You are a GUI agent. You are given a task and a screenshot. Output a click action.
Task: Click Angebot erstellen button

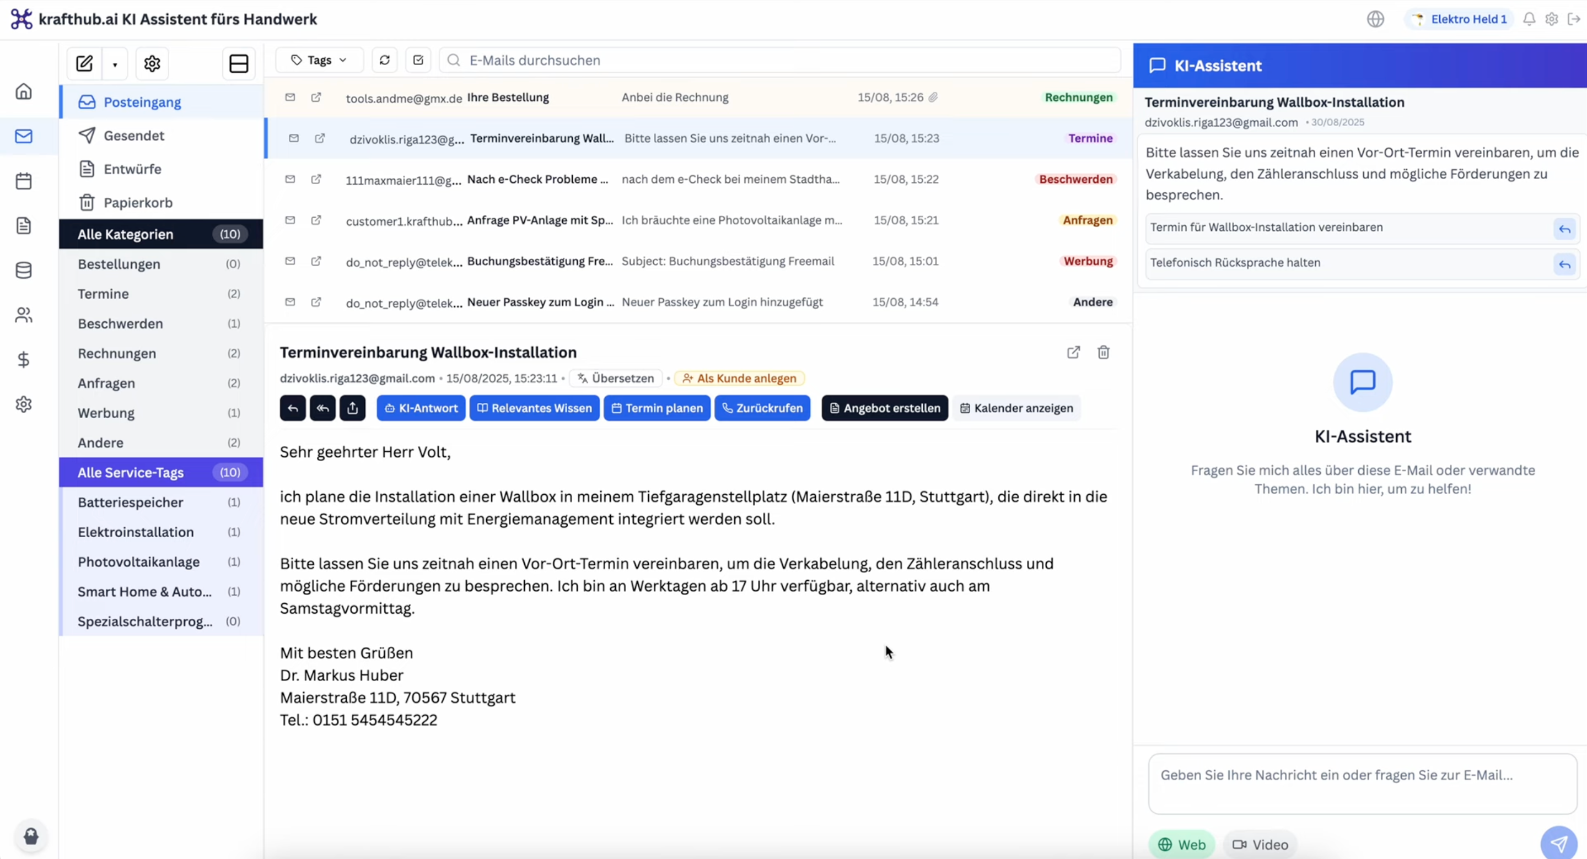click(885, 408)
